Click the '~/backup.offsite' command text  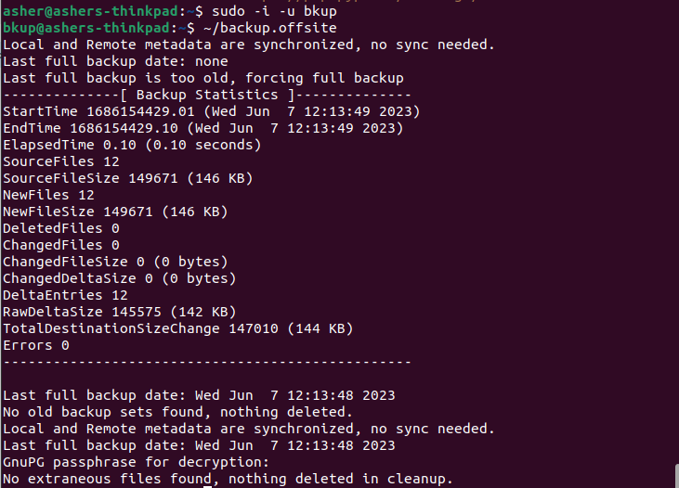269,28
